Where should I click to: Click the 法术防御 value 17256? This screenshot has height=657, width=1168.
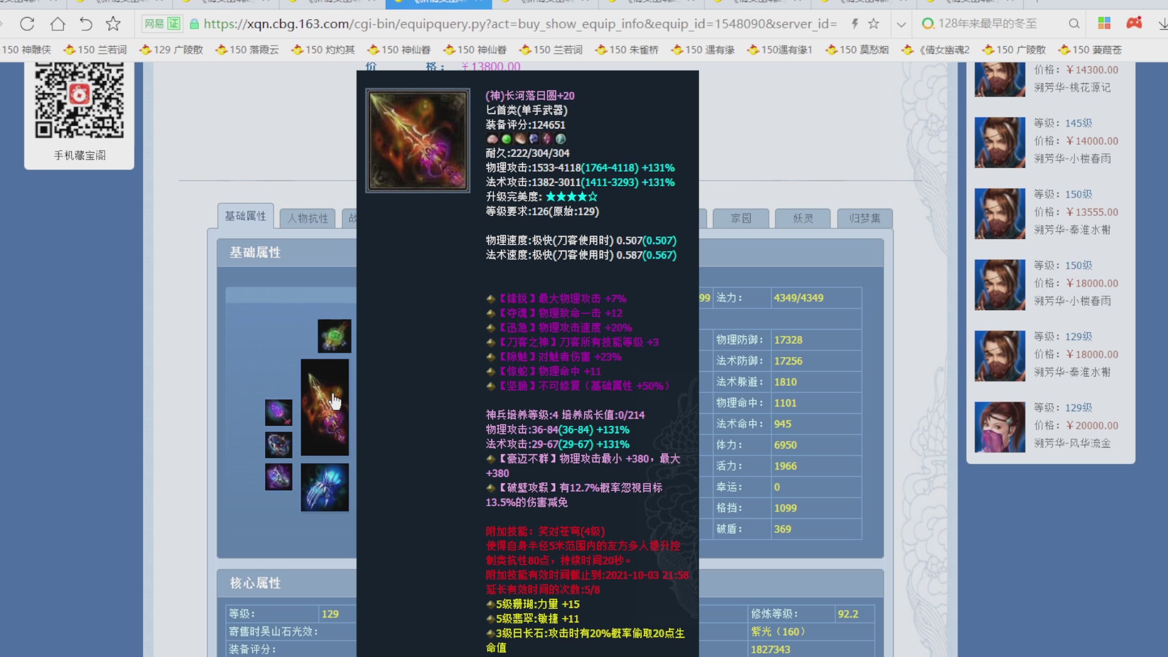tap(788, 361)
